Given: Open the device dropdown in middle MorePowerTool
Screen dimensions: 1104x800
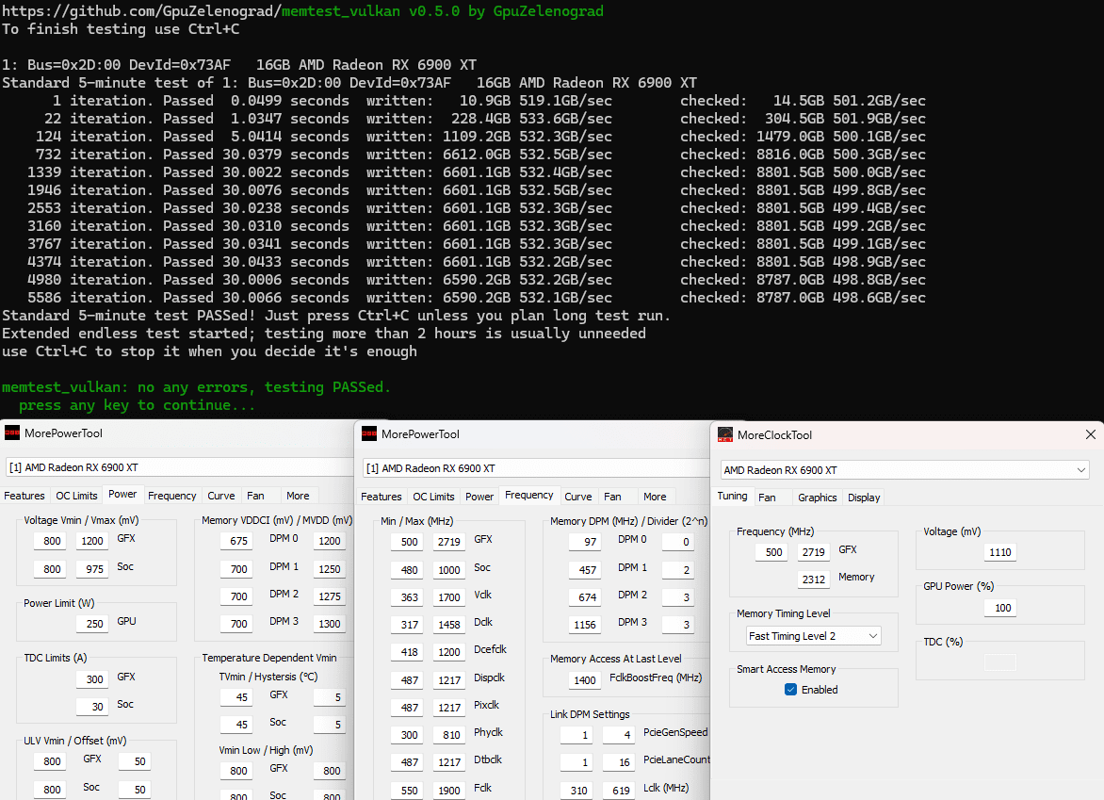Looking at the screenshot, I should tap(537, 468).
